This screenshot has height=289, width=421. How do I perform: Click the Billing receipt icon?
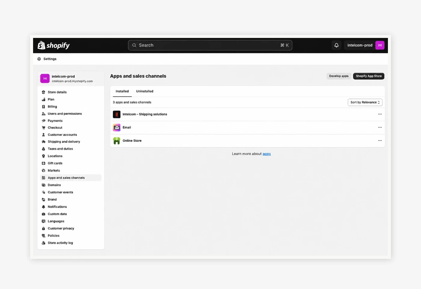[x=44, y=107]
